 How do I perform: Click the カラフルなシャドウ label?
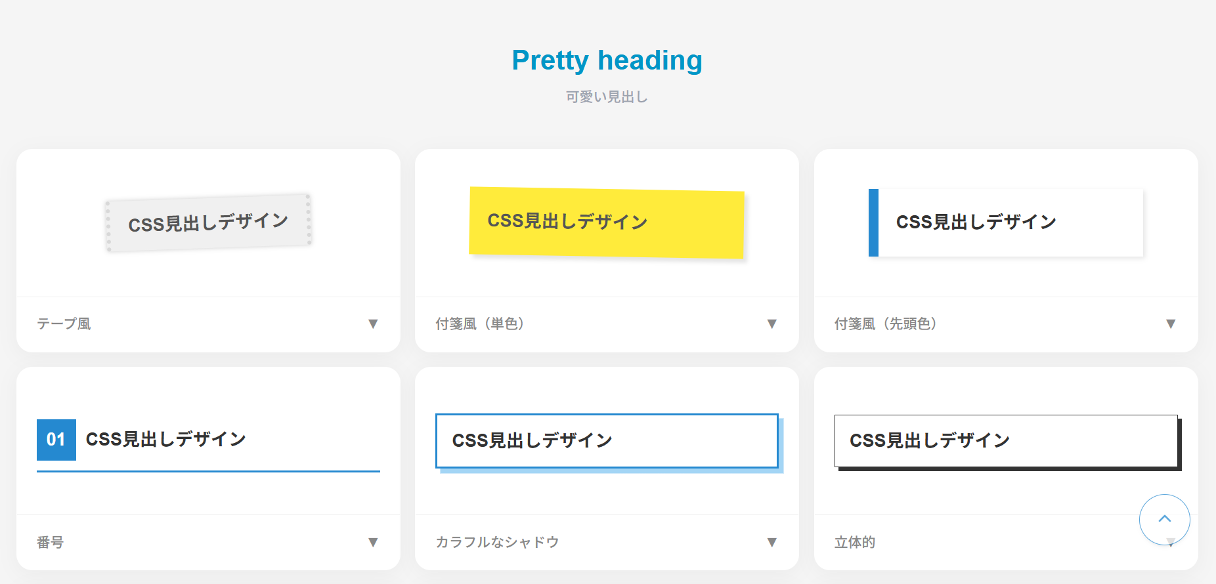(x=497, y=542)
